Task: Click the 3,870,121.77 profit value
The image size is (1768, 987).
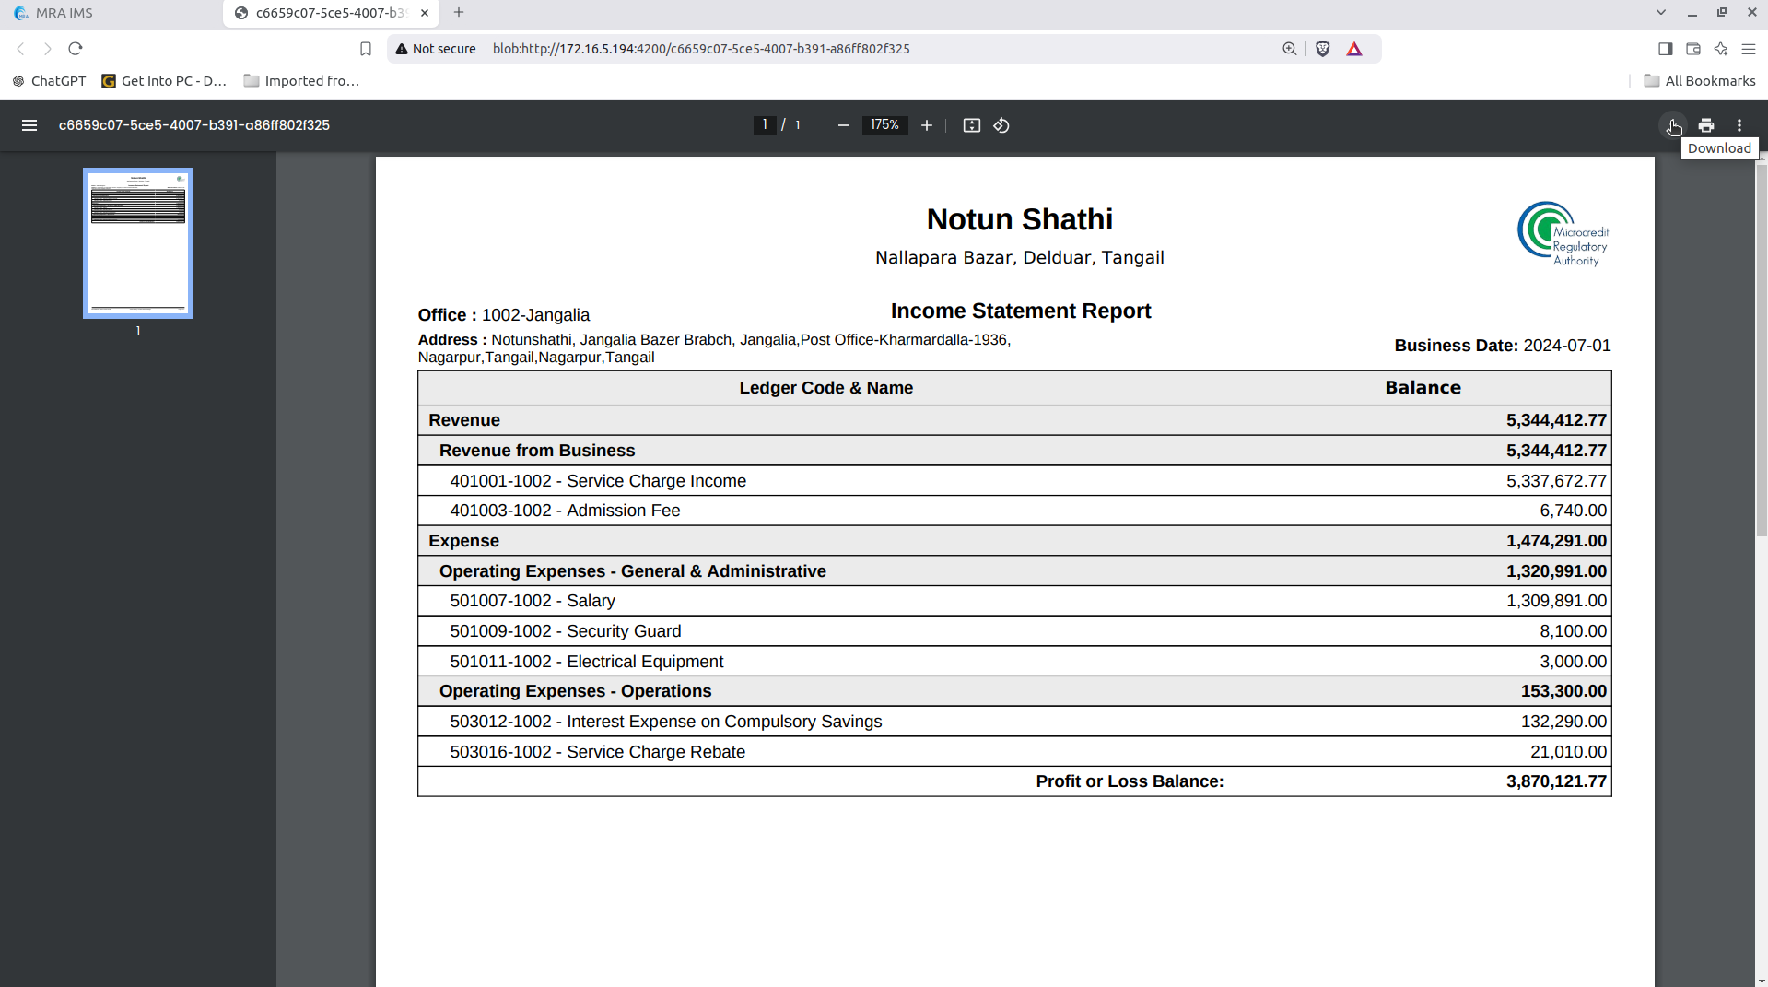Action: tap(1556, 781)
